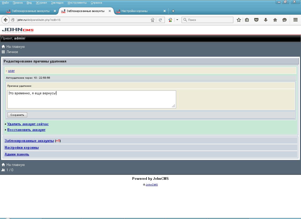Open the downloads arrow icon
This screenshot has width=301, height=219.
(266, 20)
